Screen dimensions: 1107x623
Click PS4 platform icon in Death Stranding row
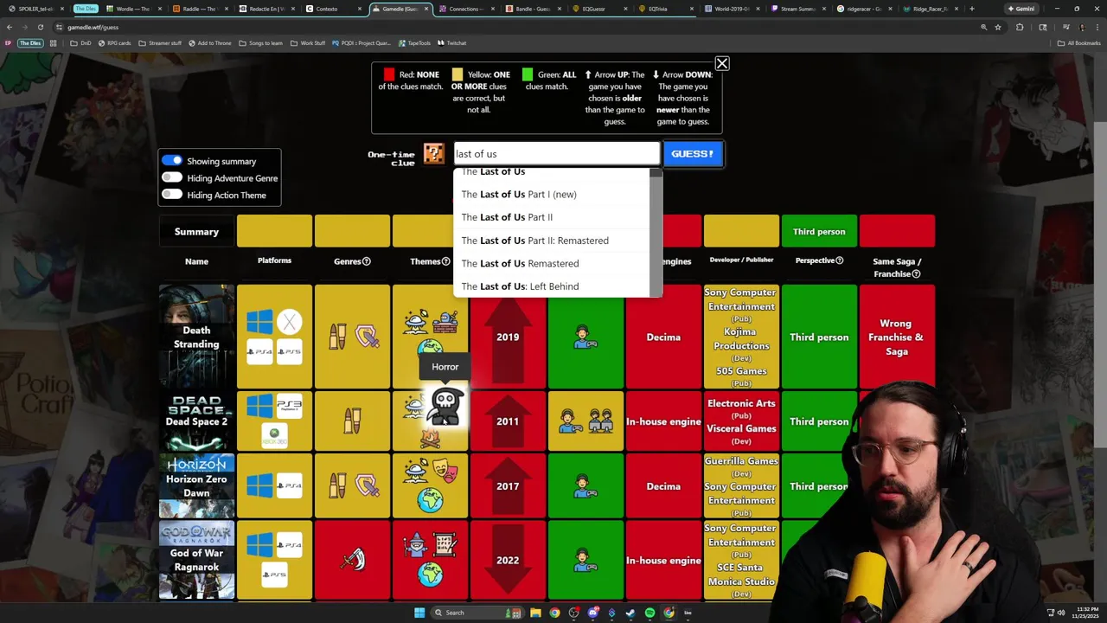(x=259, y=351)
